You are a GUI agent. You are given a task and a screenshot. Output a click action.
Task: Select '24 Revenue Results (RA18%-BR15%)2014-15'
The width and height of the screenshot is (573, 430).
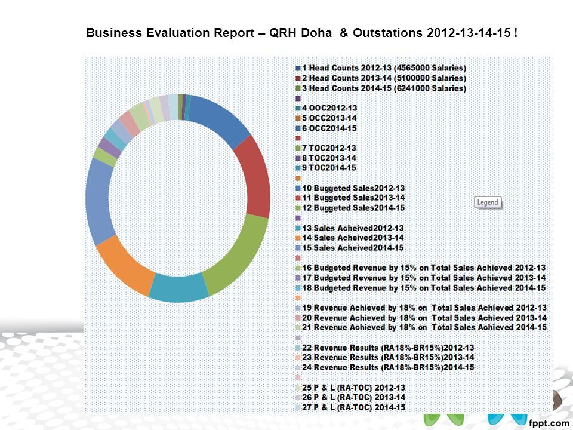[384, 367]
